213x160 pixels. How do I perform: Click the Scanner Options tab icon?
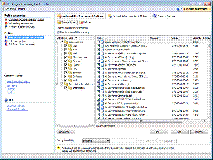(155, 16)
